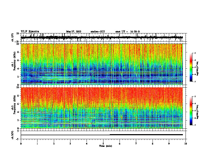
Task: Click inside the ch.1 spectrogram panel
Action: click(x=102, y=64)
